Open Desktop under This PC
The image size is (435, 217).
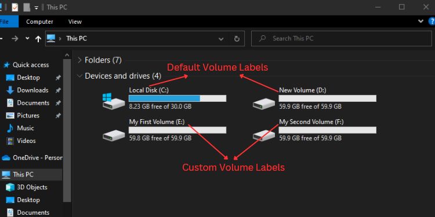click(28, 200)
